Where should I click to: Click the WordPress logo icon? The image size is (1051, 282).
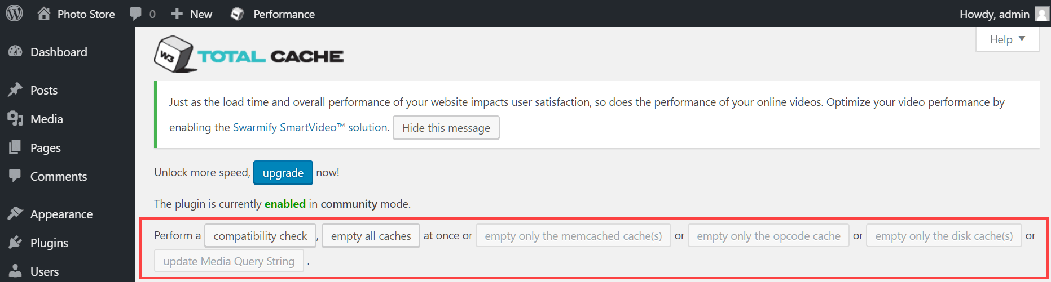(14, 14)
